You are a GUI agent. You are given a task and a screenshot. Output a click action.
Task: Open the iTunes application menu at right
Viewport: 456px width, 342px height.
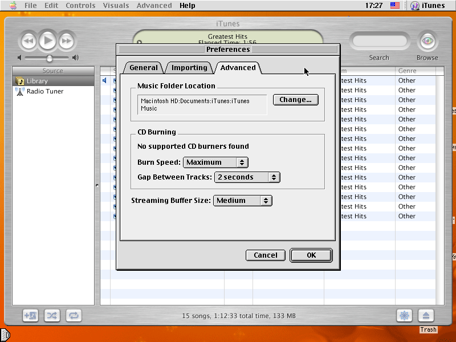pos(427,6)
